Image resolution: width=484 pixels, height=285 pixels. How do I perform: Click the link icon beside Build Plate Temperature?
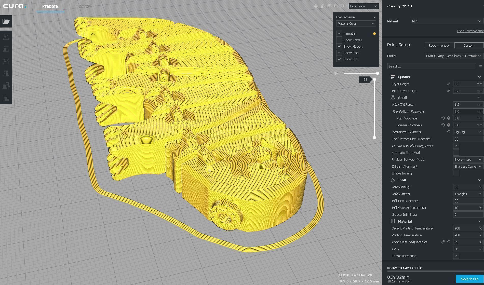tap(443, 242)
